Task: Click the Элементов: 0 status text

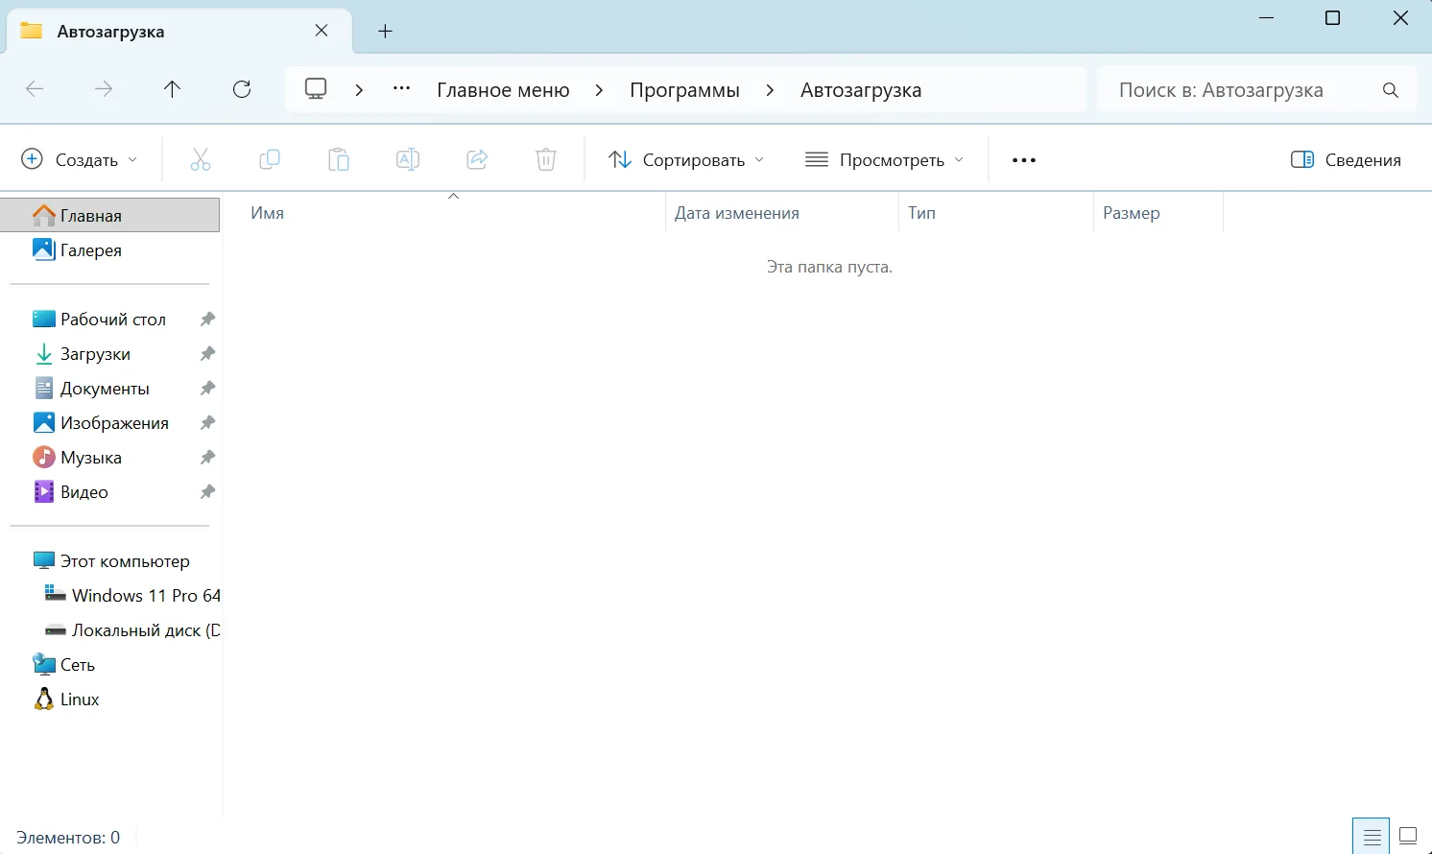Action: click(68, 838)
